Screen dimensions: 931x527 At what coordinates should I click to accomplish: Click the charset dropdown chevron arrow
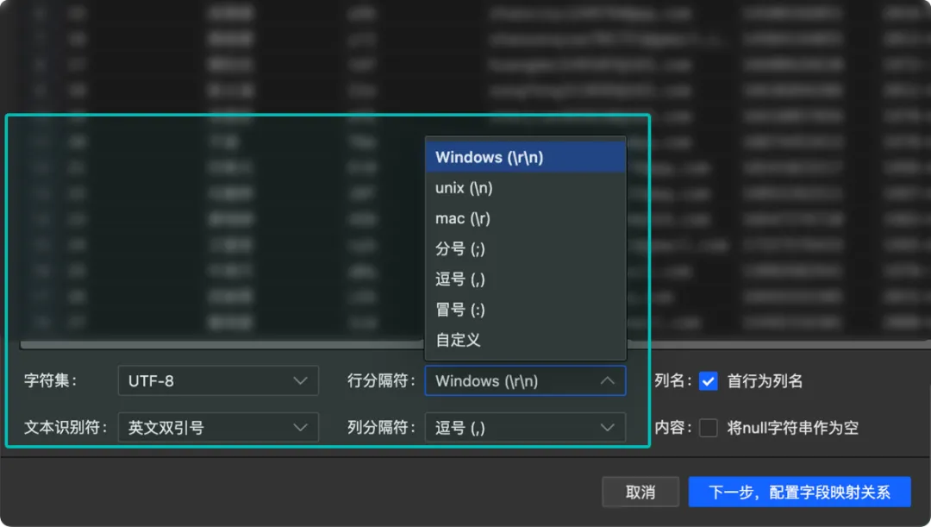(x=300, y=380)
